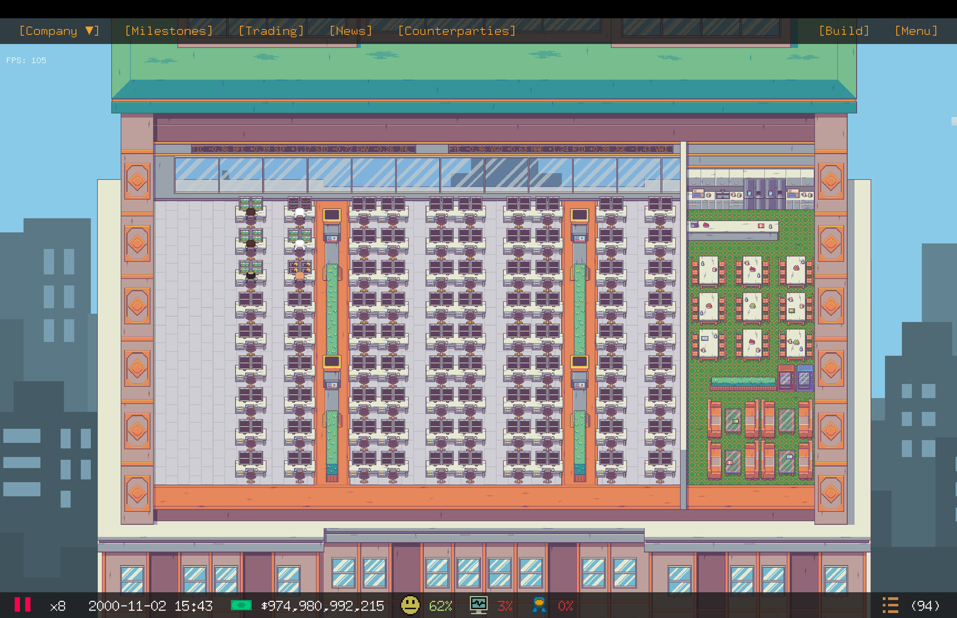
Task: Switch to the Trading screen
Action: coord(270,30)
